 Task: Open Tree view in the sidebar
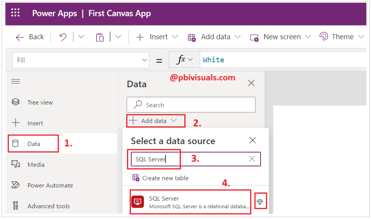click(40, 102)
